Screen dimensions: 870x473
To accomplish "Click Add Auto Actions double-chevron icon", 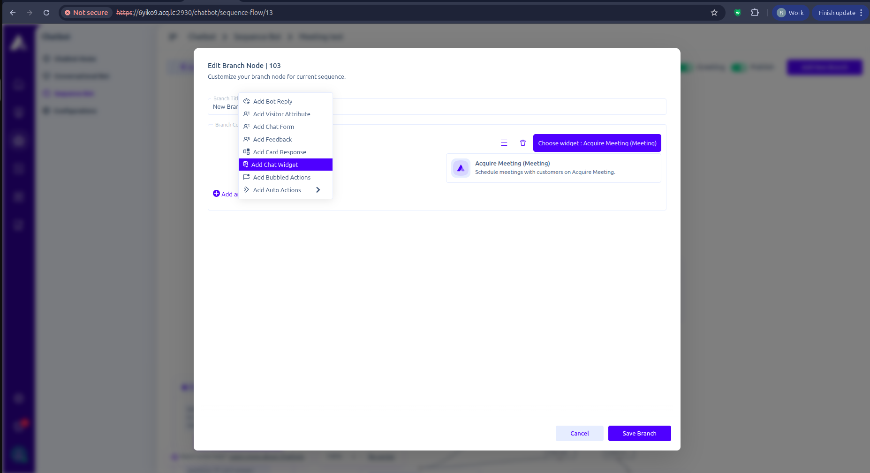I will (246, 190).
